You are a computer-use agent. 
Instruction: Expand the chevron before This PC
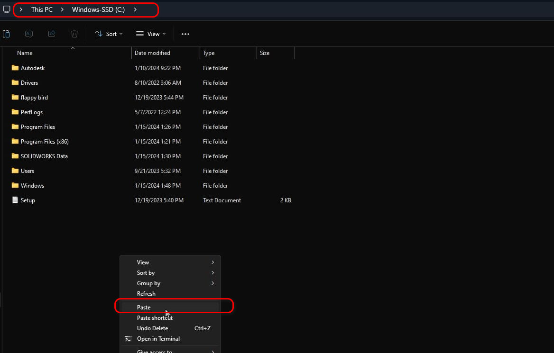tap(21, 9)
